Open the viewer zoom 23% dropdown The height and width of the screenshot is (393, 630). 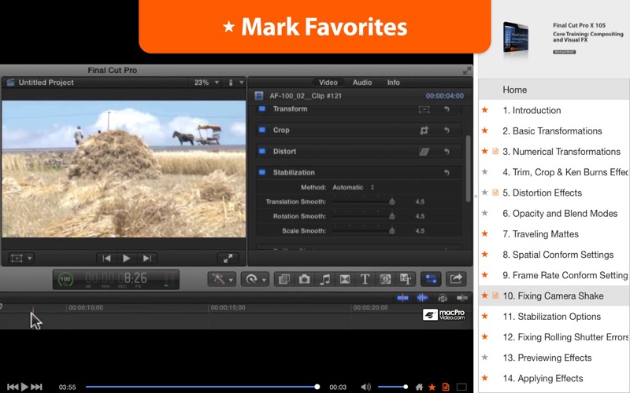206,83
